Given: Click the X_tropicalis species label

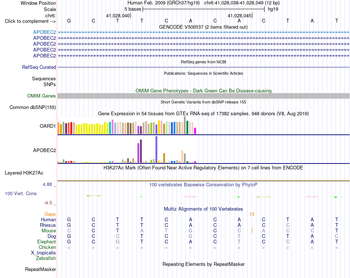Looking at the screenshot, I should pos(43,253).
